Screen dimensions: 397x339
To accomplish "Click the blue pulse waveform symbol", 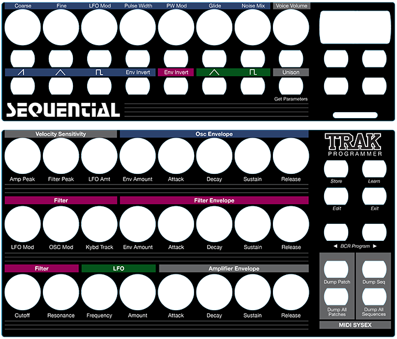I will (x=99, y=73).
